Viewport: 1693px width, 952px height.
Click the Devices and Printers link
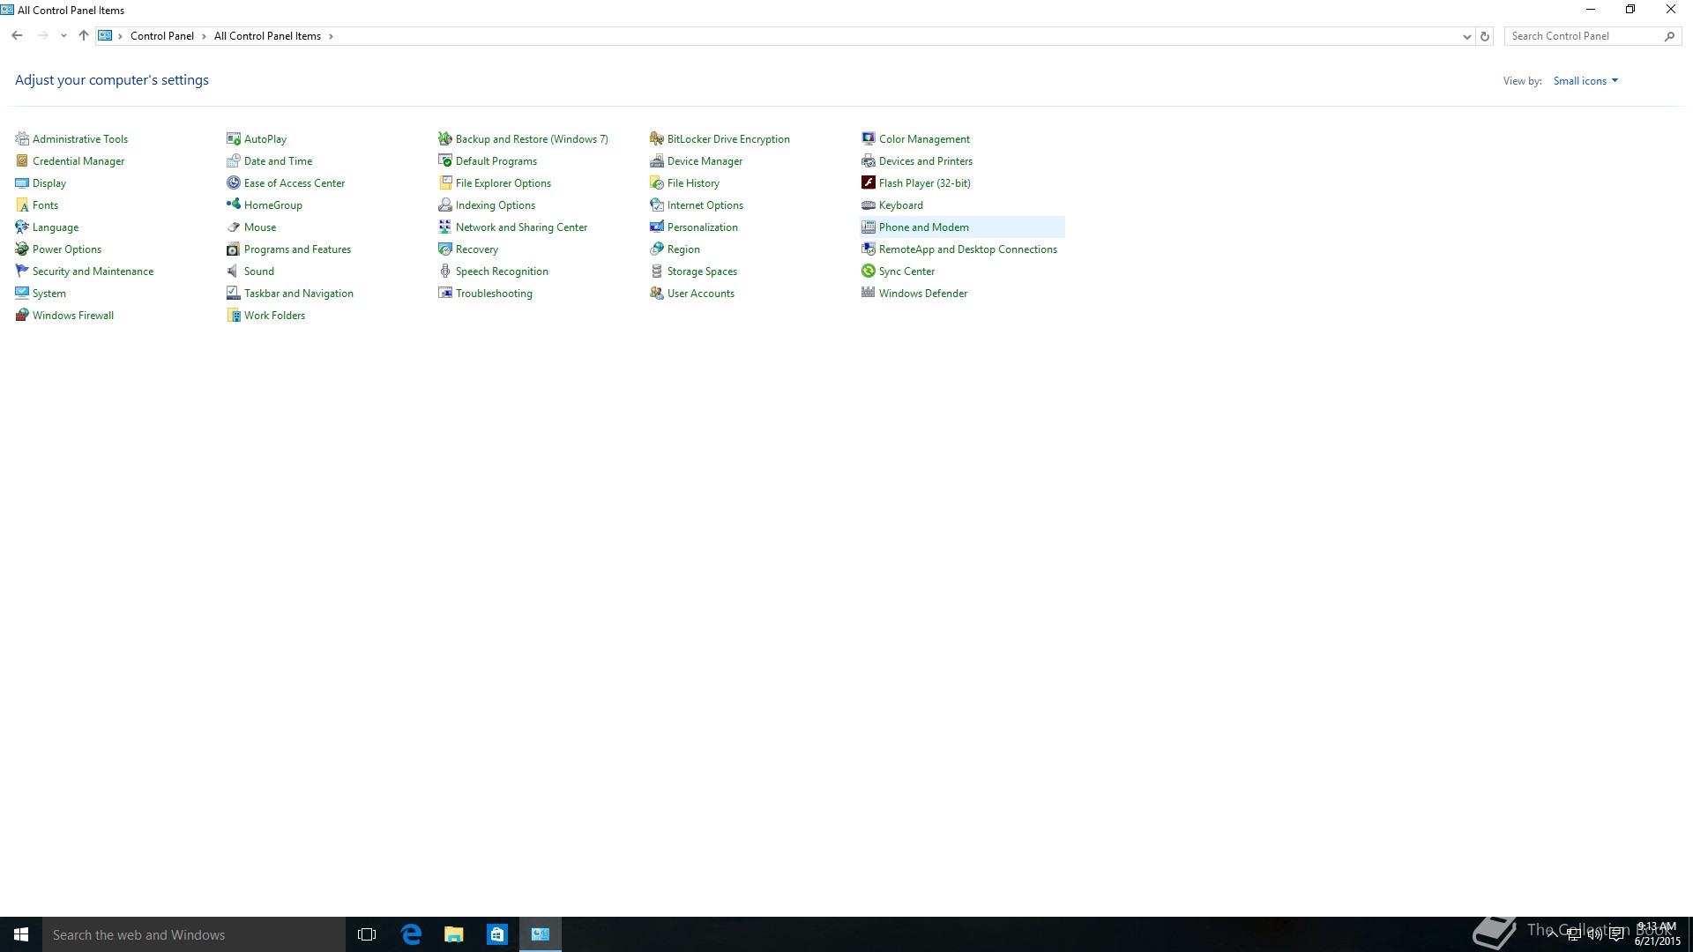point(926,161)
